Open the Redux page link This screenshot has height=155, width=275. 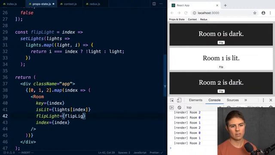click(203, 19)
